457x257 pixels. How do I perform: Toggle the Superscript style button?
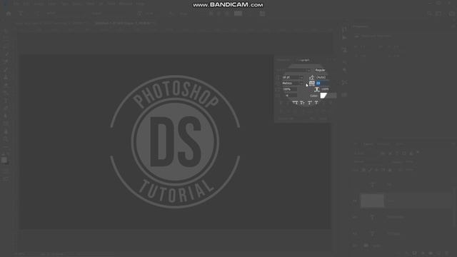pos(309,103)
